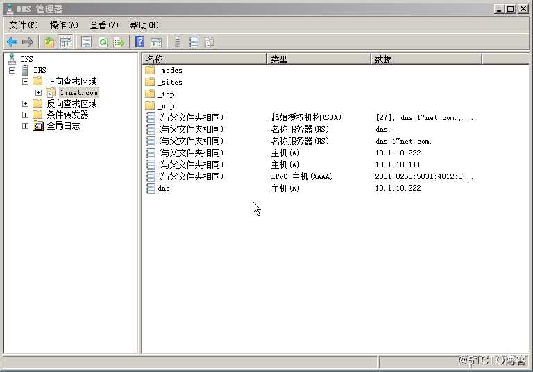This screenshot has width=533, height=372.
Task: Open the 操作(A) menu
Action: click(x=64, y=25)
